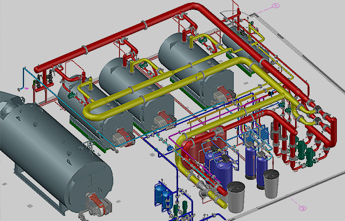Pick the tall blue softener cylinder
This screenshot has width=345, height=221.
(x=250, y=160)
